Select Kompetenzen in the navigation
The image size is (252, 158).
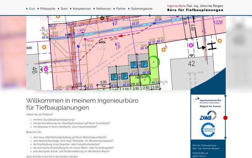(82, 9)
